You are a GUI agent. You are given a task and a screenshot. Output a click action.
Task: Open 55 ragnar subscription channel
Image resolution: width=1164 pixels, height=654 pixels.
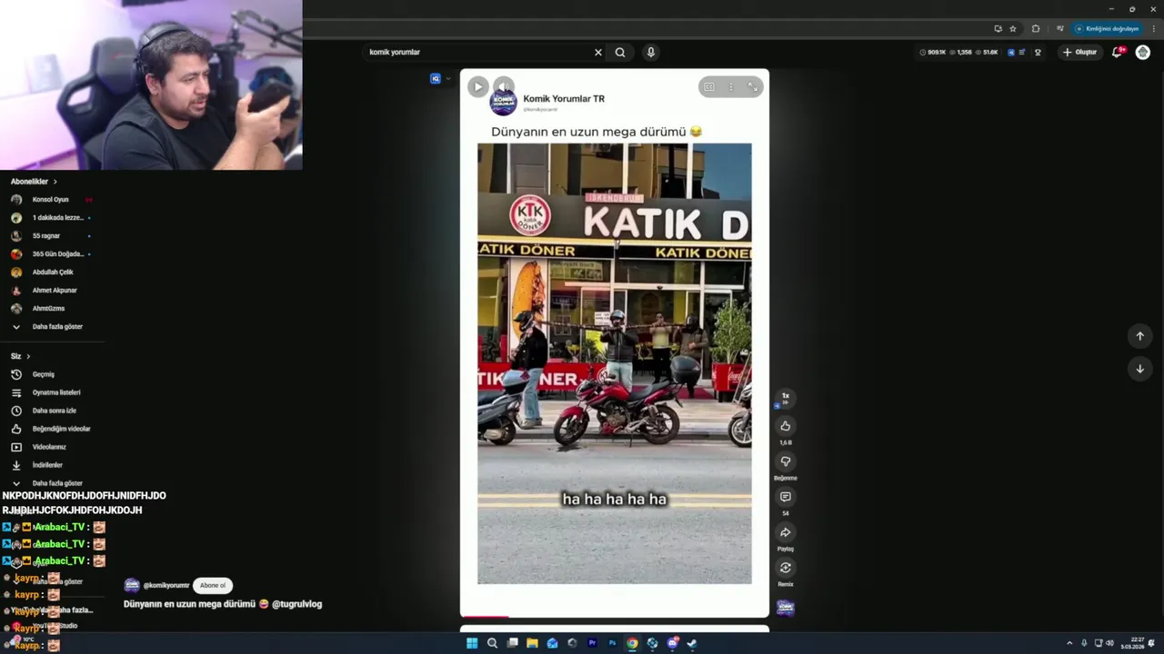[51, 236]
